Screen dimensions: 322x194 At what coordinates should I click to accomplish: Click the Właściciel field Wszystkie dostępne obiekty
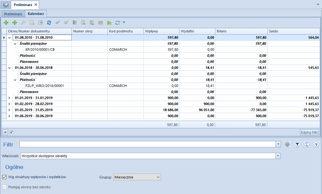pyautogui.click(x=148, y=156)
